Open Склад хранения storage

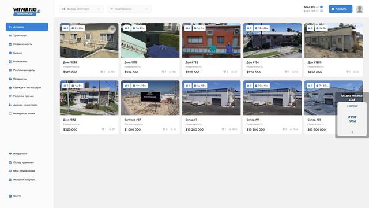point(23,162)
